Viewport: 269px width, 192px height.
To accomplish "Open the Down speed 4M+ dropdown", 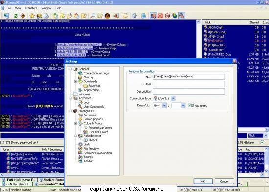I will (x=164, y=105).
